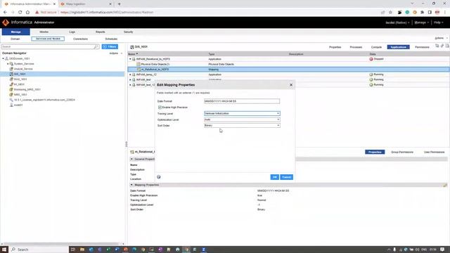Open the Connections sub-tab
The width and height of the screenshot is (450, 253).
80,39
